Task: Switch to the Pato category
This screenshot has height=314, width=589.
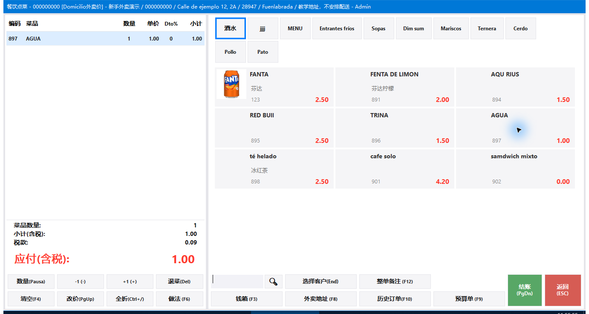Action: click(263, 52)
